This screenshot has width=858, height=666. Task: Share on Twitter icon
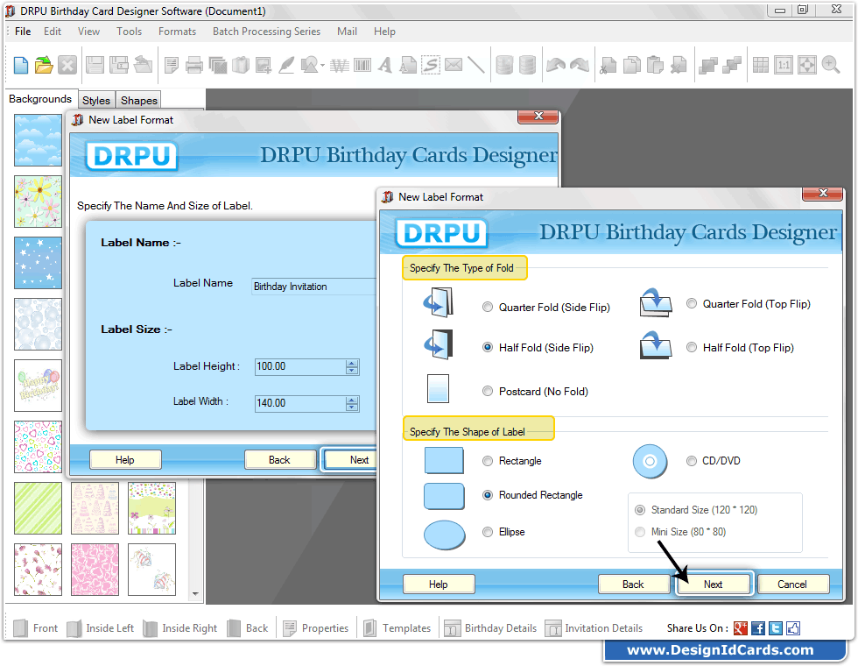(776, 628)
